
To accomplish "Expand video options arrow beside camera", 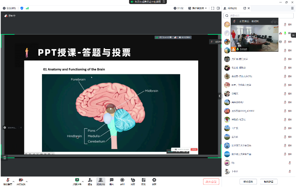I will pos(27,181).
